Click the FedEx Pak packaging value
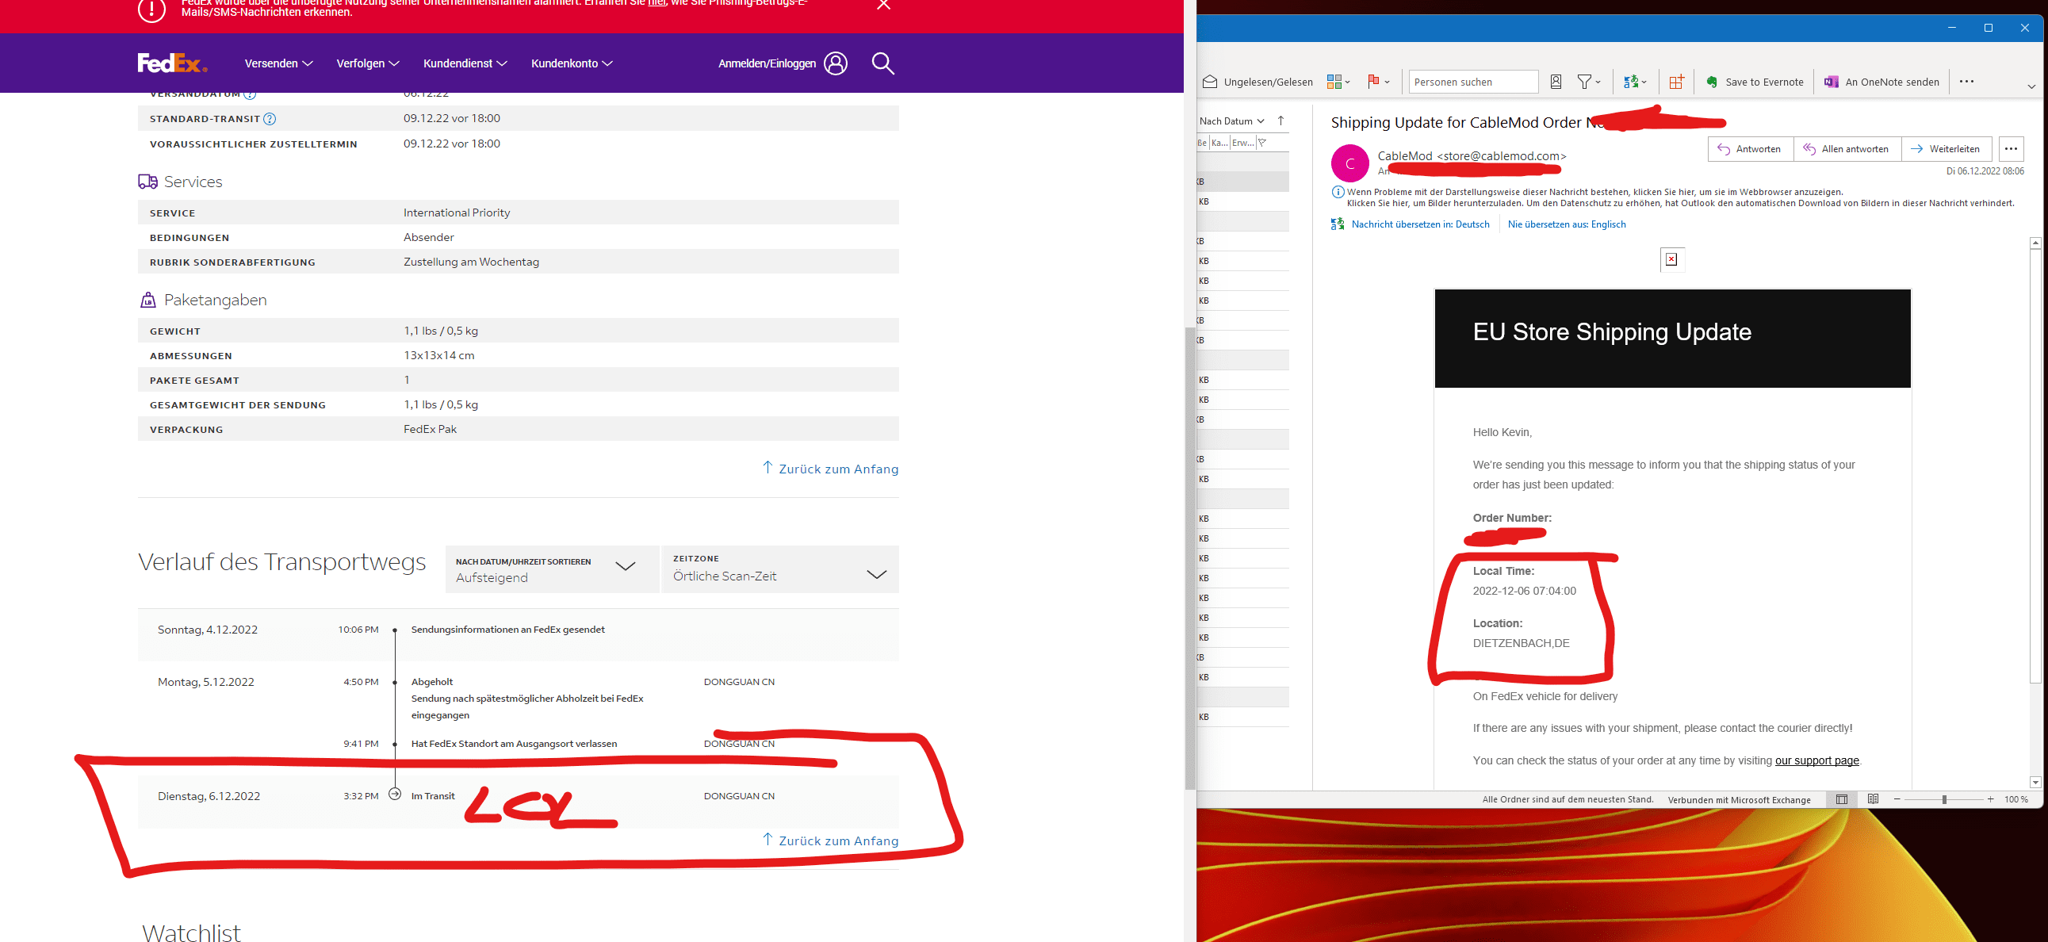Image resolution: width=2048 pixels, height=942 pixels. (430, 428)
